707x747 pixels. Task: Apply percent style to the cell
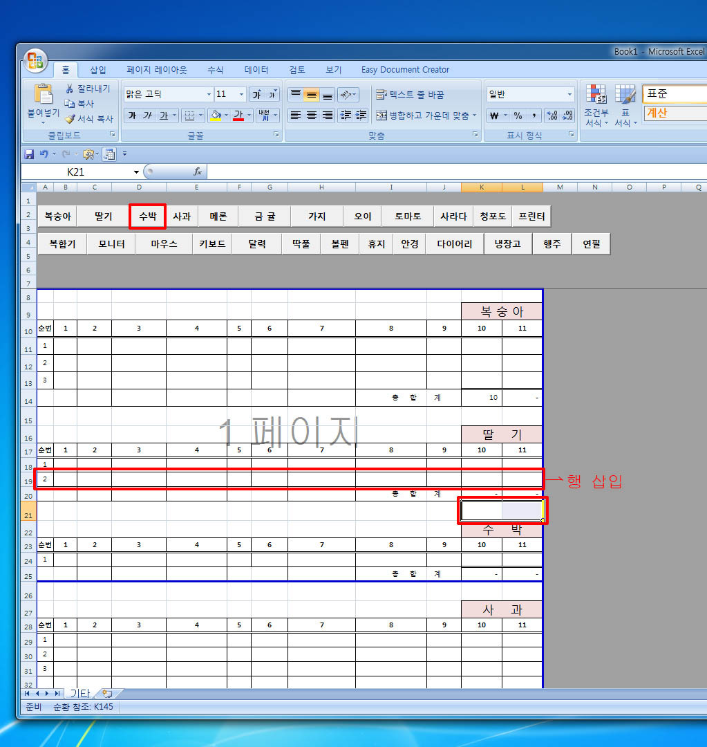pyautogui.click(x=518, y=116)
